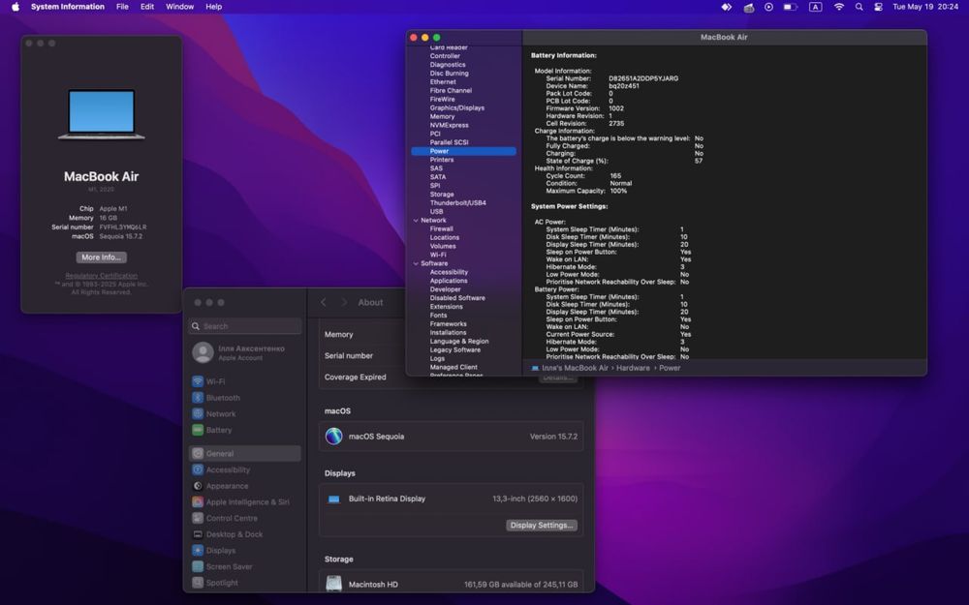Open the System Information app menu
Image resolution: width=969 pixels, height=605 pixels.
point(68,7)
